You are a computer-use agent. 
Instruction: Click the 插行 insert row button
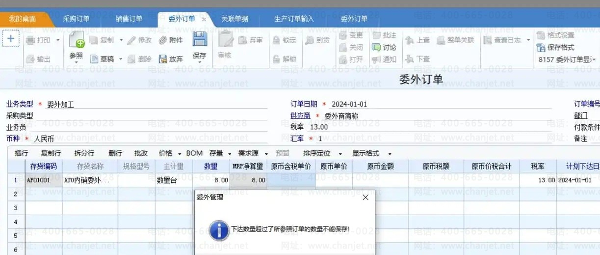click(22, 153)
